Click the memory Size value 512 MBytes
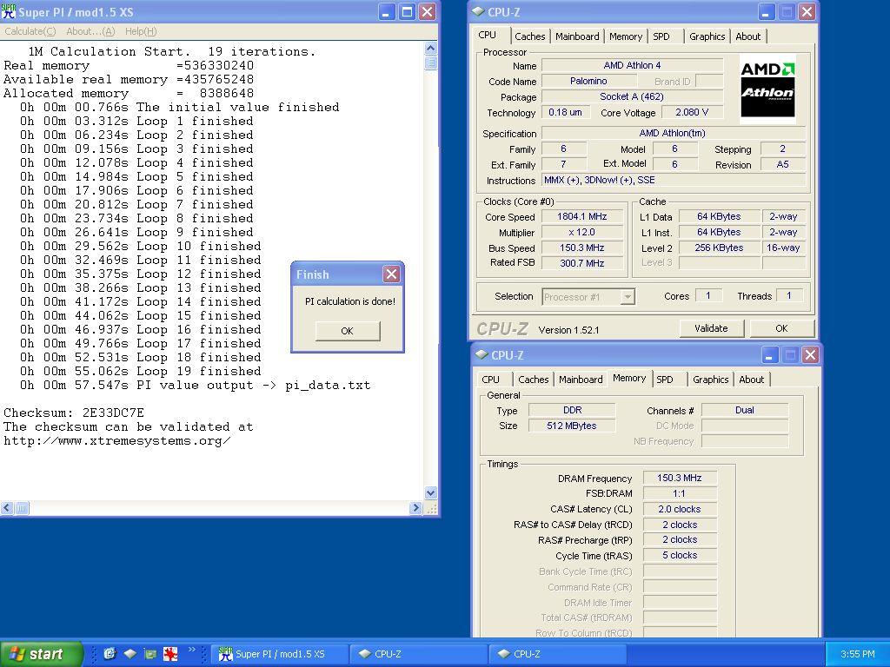The width and height of the screenshot is (890, 667). click(572, 426)
